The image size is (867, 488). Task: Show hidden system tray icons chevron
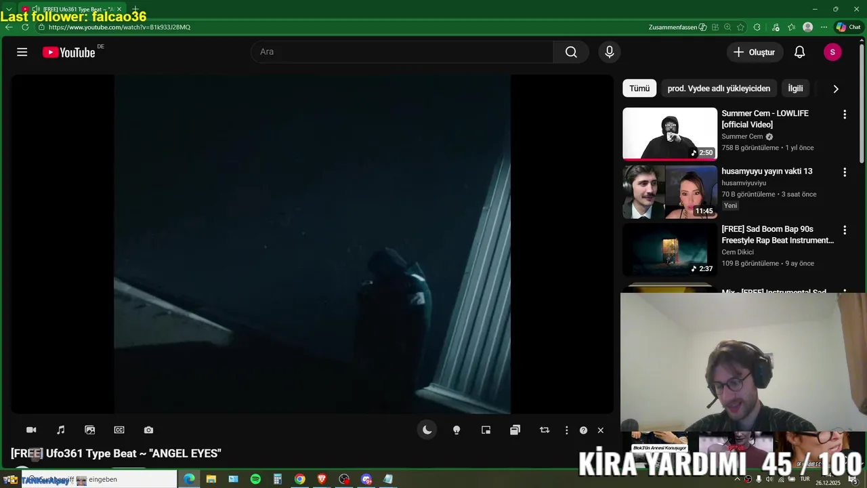click(x=737, y=479)
